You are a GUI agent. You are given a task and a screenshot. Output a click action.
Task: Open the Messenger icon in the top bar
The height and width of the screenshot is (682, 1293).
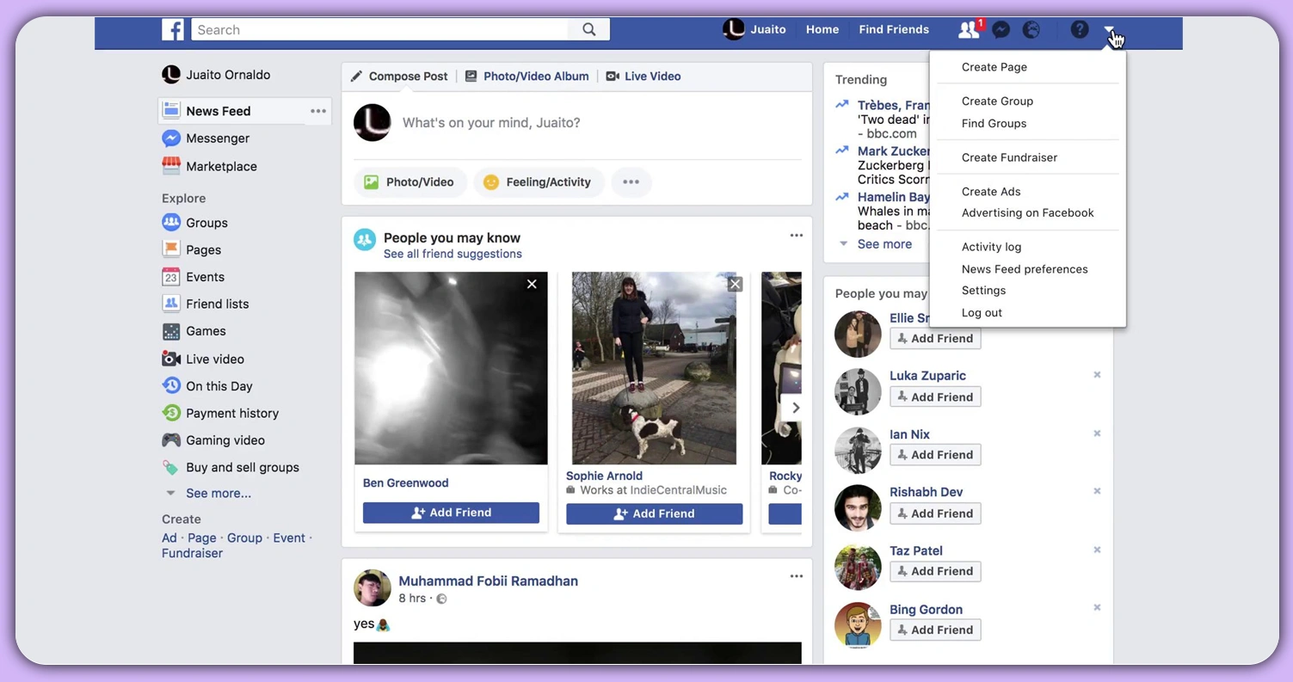pyautogui.click(x=1000, y=29)
